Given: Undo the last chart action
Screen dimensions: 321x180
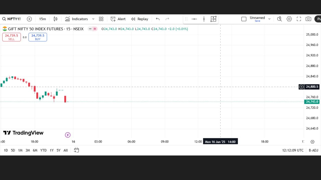Looking at the screenshot, I should [157, 19].
